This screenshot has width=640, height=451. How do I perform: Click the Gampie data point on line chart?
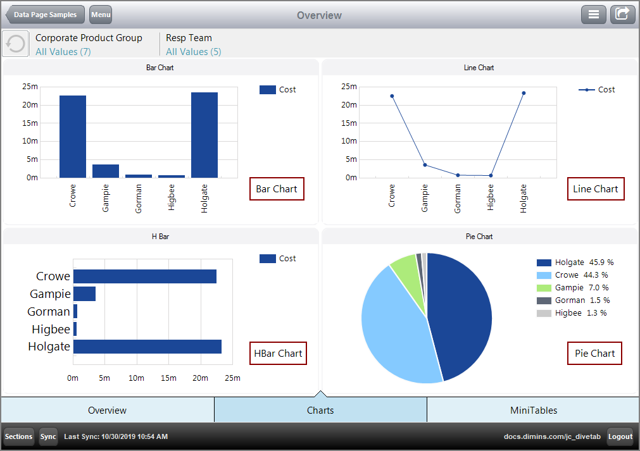click(x=425, y=165)
